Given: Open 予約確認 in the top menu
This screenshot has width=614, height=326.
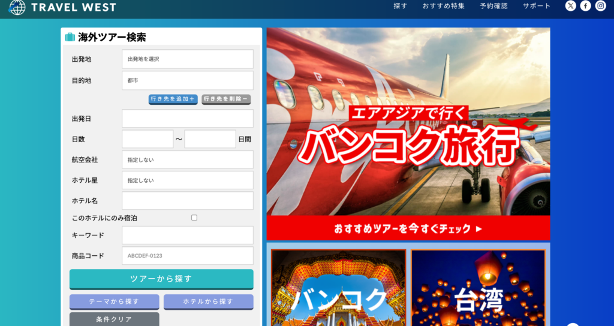Looking at the screenshot, I should (493, 6).
